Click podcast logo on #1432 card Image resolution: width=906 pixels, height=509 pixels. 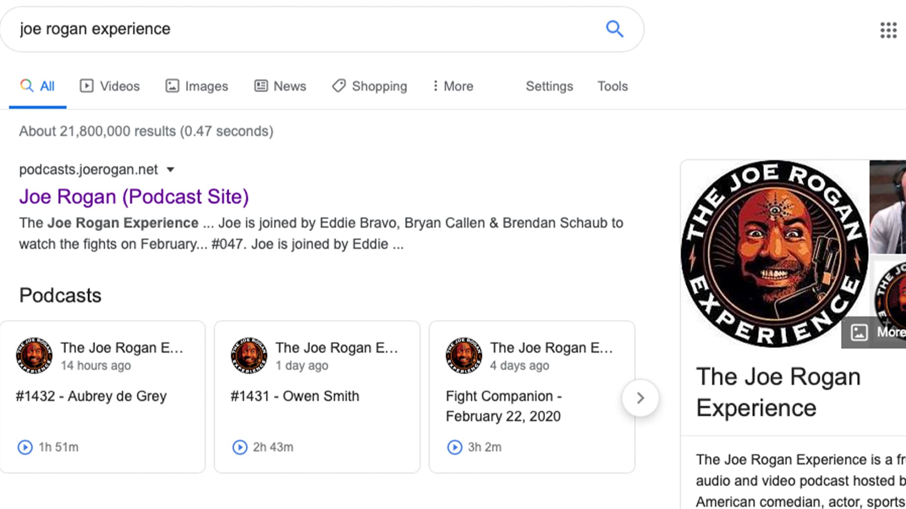[x=34, y=356]
